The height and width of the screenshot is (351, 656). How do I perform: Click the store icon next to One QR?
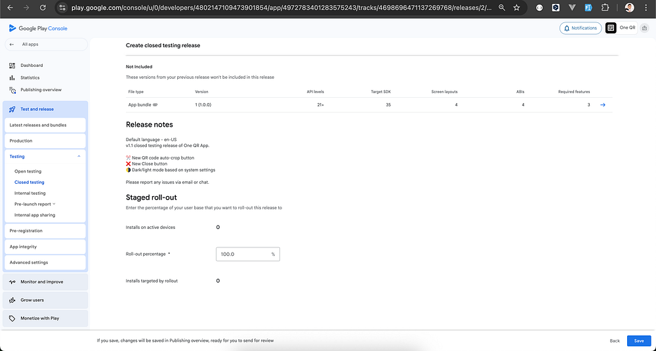pyautogui.click(x=644, y=28)
